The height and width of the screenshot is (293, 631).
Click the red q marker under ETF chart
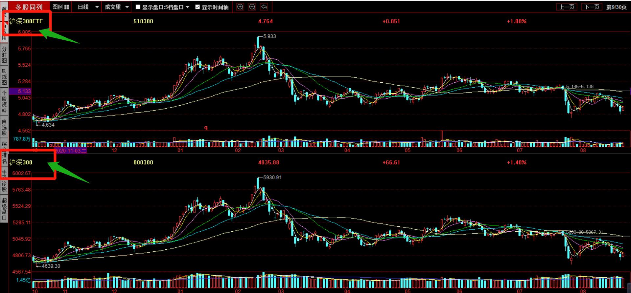click(x=206, y=128)
